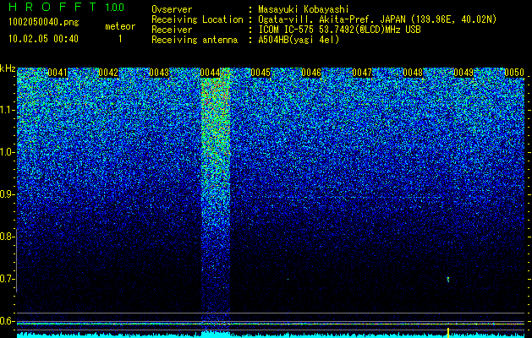The height and width of the screenshot is (338, 532).
Task: Click the kHz unit label
Action: (x=8, y=68)
